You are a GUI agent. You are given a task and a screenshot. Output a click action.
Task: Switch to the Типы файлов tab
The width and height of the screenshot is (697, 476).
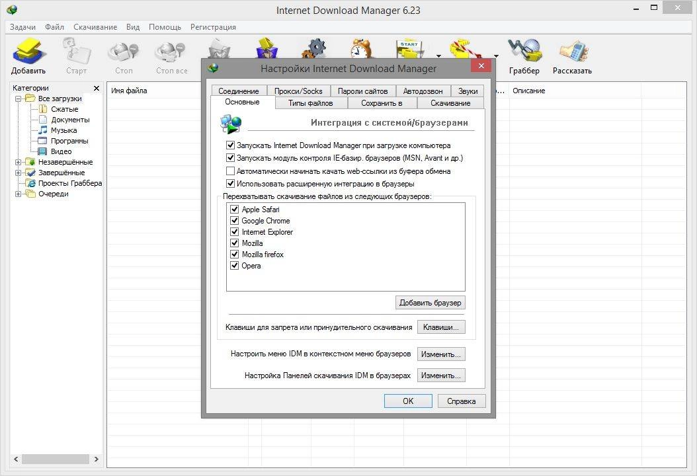(311, 103)
